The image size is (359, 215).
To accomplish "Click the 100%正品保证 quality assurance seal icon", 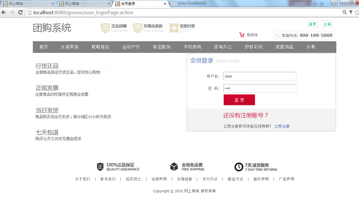I will (x=101, y=166).
